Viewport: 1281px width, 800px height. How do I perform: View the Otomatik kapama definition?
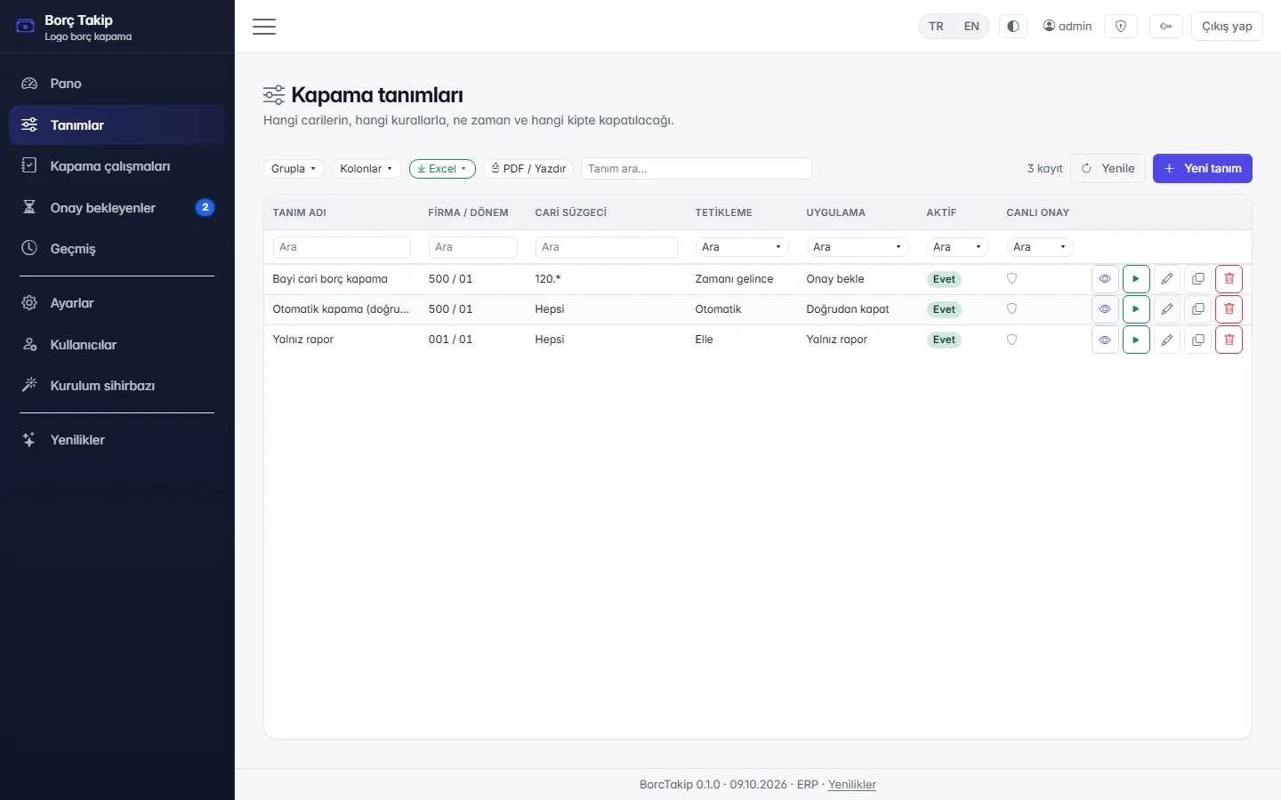coord(1105,309)
